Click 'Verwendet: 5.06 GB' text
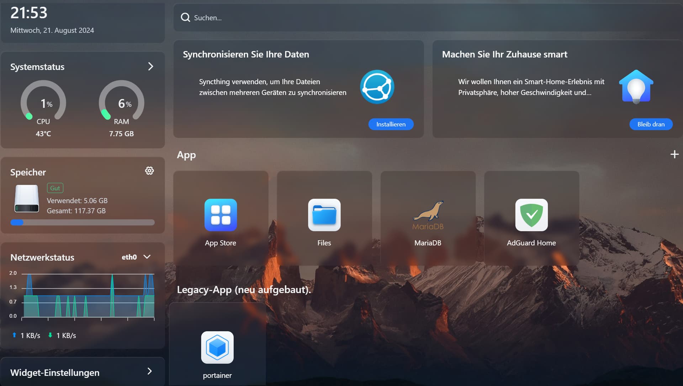Viewport: 683px width, 386px height. coord(77,201)
